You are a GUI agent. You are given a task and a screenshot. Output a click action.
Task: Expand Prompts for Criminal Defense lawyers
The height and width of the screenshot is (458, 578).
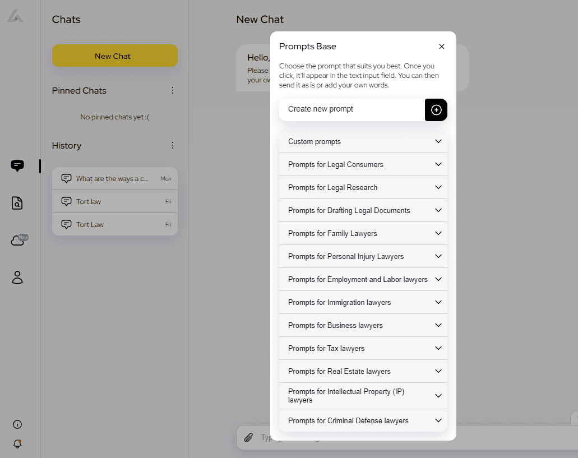363,420
